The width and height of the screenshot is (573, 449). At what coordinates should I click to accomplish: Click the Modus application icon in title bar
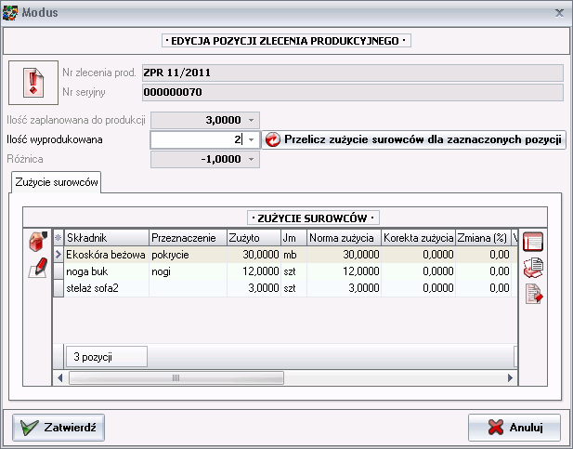coord(10,12)
